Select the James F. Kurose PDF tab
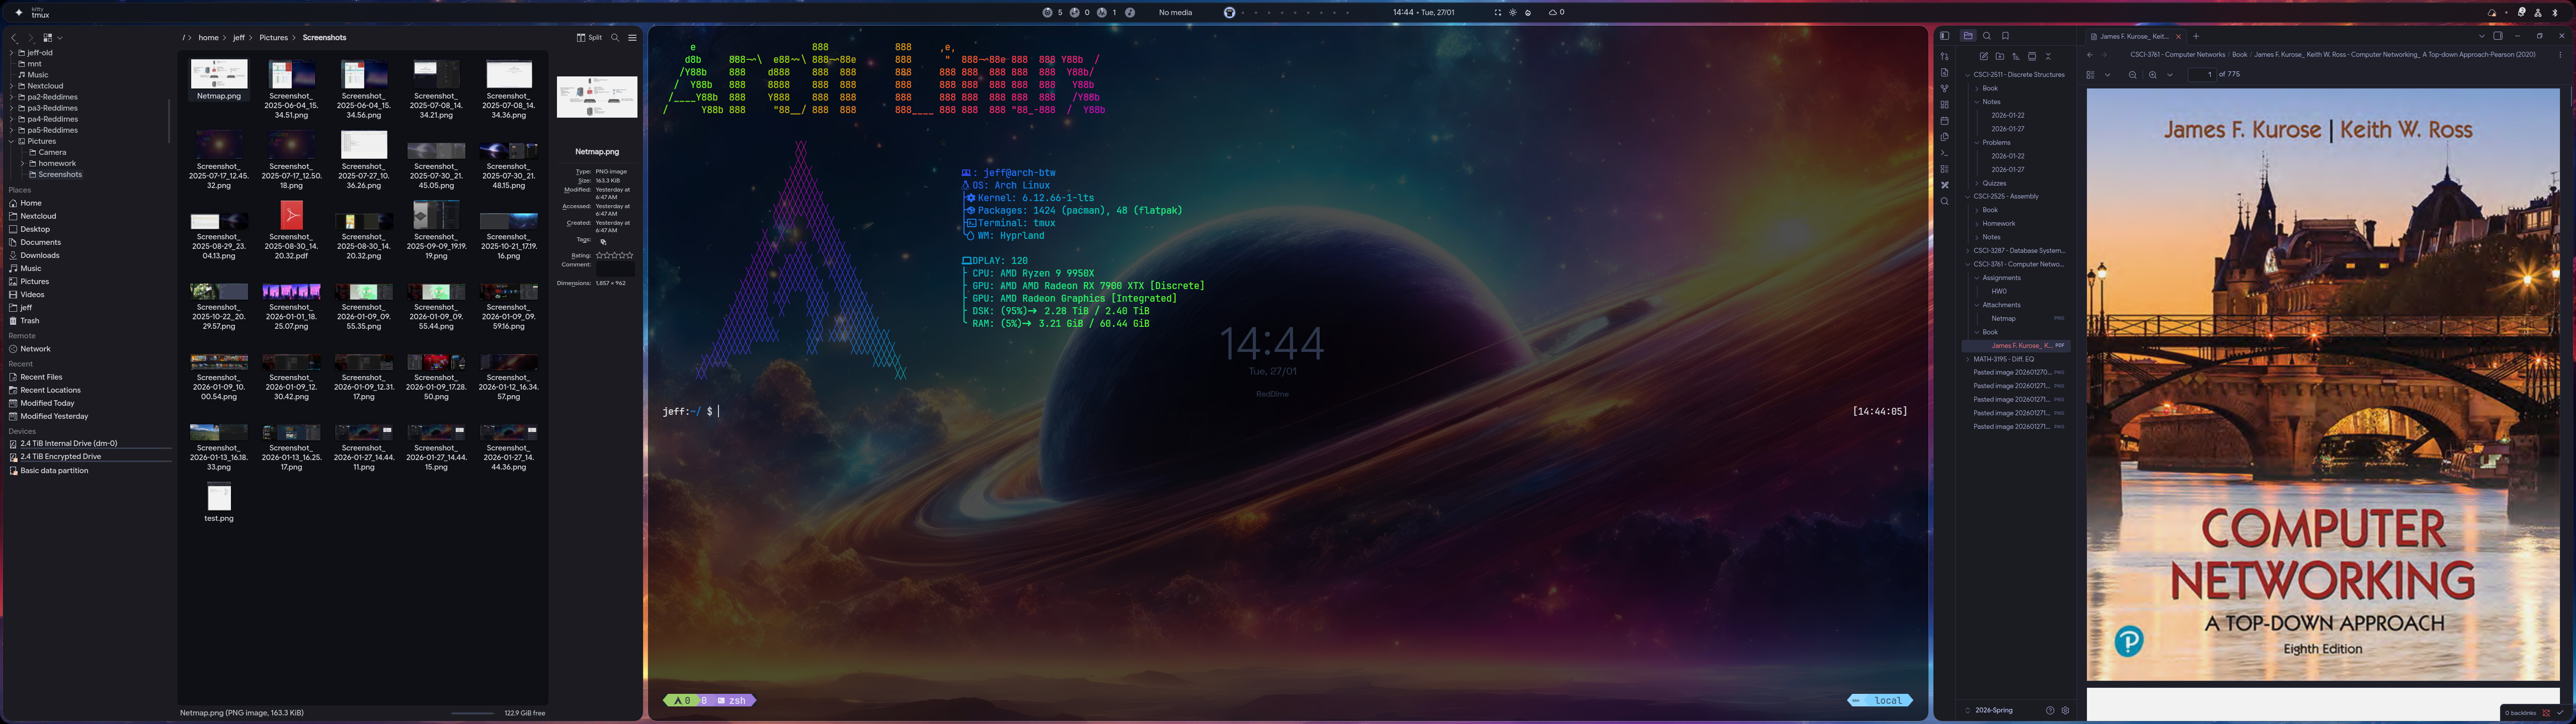 (2134, 36)
